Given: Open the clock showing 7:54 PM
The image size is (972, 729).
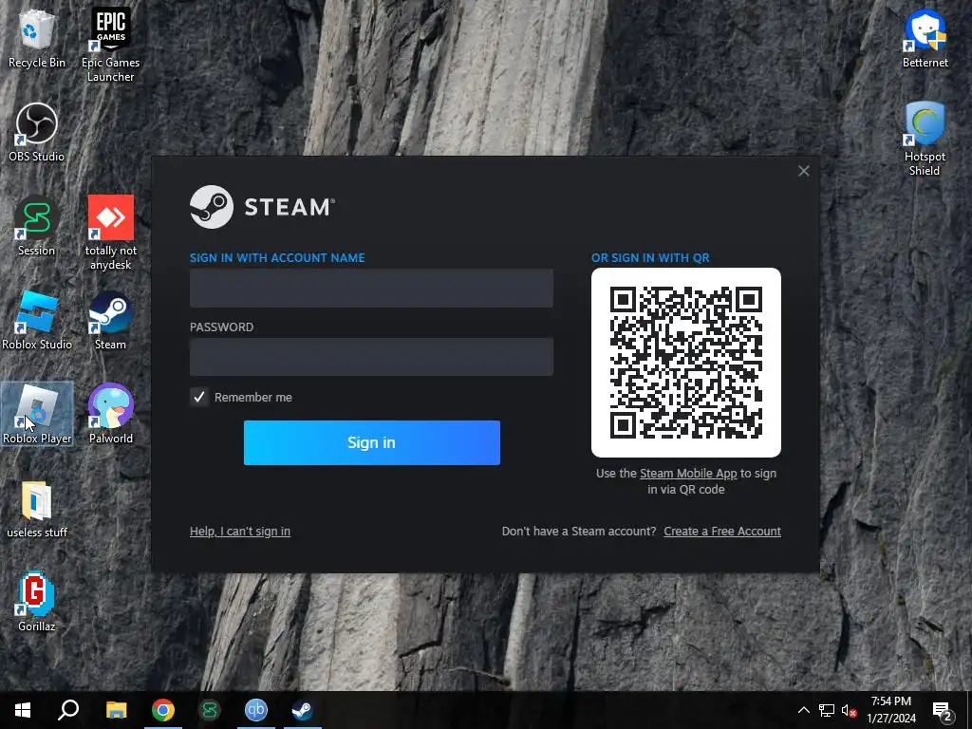Looking at the screenshot, I should [x=890, y=710].
